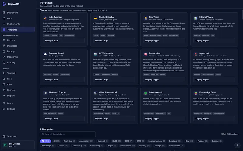The width and height of the screenshot is (243, 151).
Task: Click the Woodpecker CI tag
Action: [x=156, y=35]
